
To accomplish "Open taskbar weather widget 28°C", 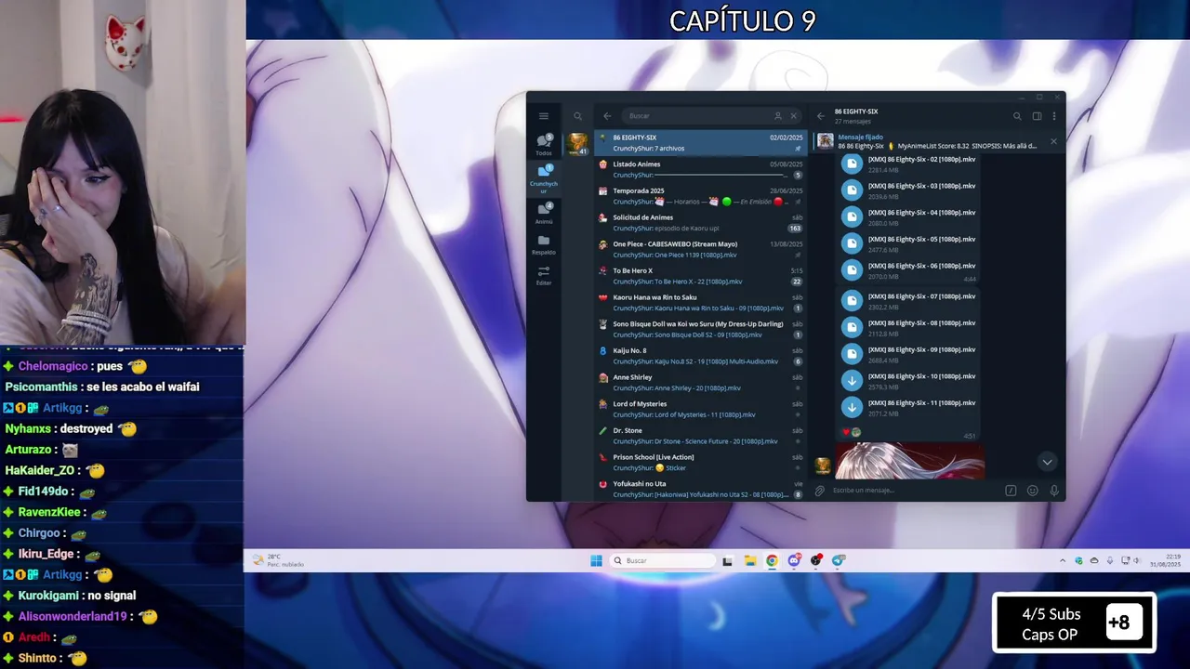I will click(279, 560).
